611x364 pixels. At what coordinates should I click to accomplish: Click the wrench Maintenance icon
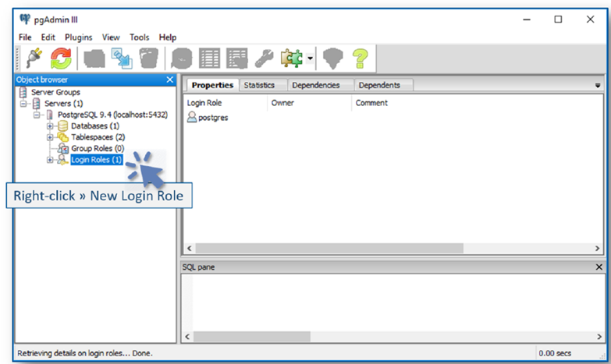click(265, 58)
